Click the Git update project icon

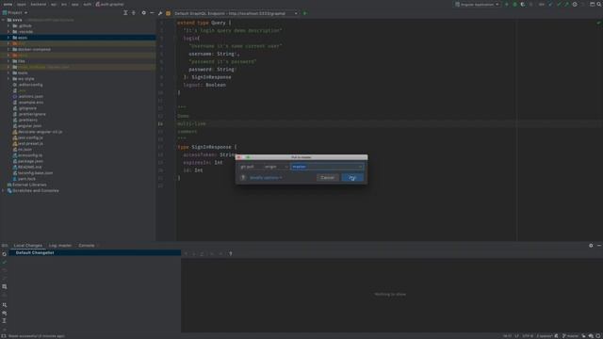(550, 4)
